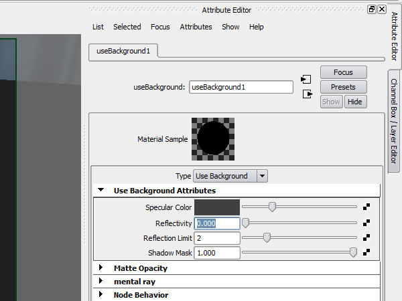This screenshot has height=301, width=402.
Task: Close the Attribute Editor panel
Action: coord(382,9)
